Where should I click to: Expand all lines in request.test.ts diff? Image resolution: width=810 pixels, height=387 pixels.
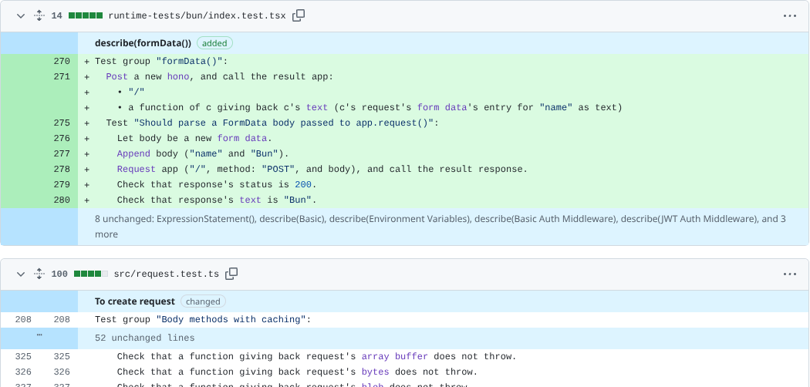39,274
